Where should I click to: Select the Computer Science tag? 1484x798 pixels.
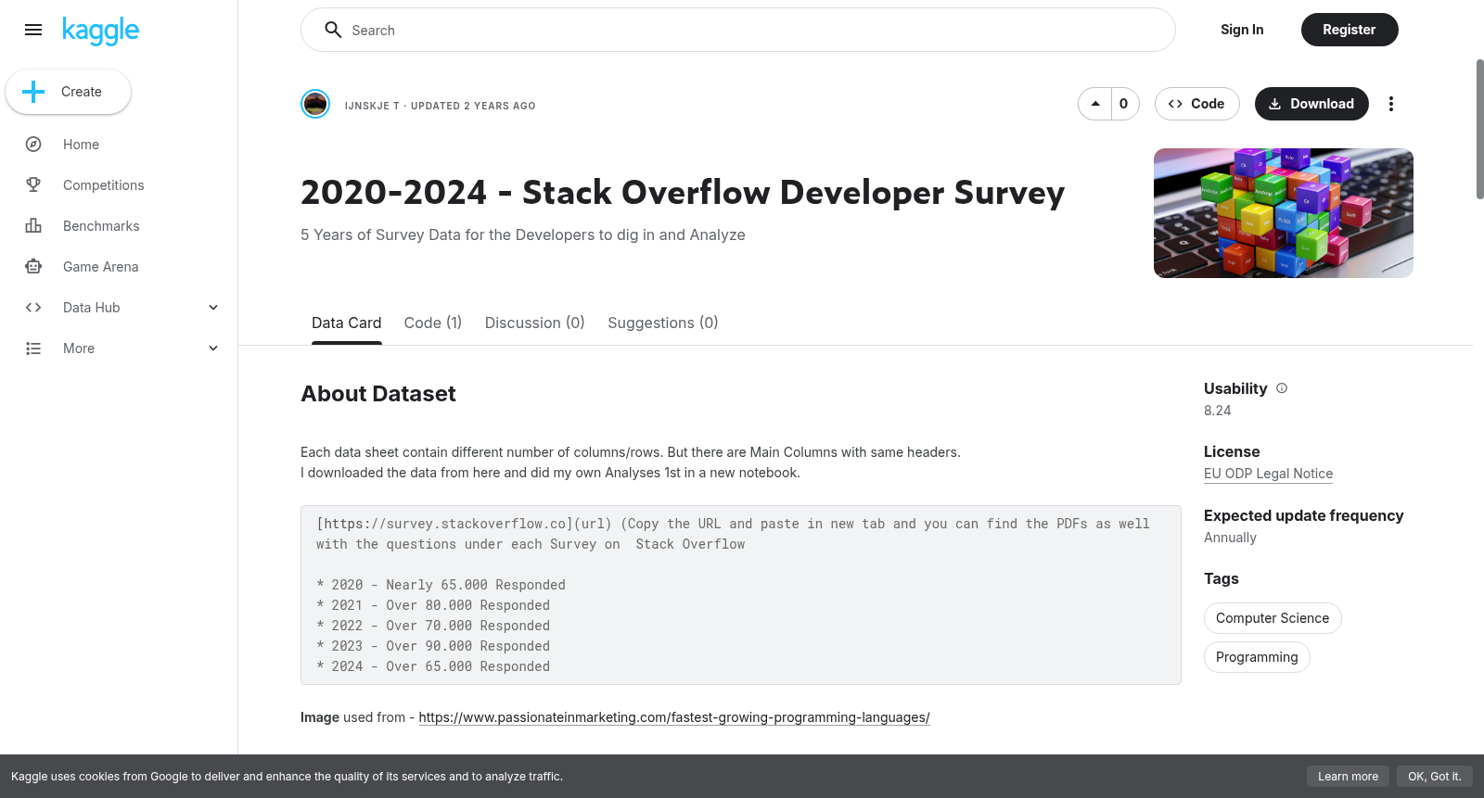click(x=1273, y=618)
